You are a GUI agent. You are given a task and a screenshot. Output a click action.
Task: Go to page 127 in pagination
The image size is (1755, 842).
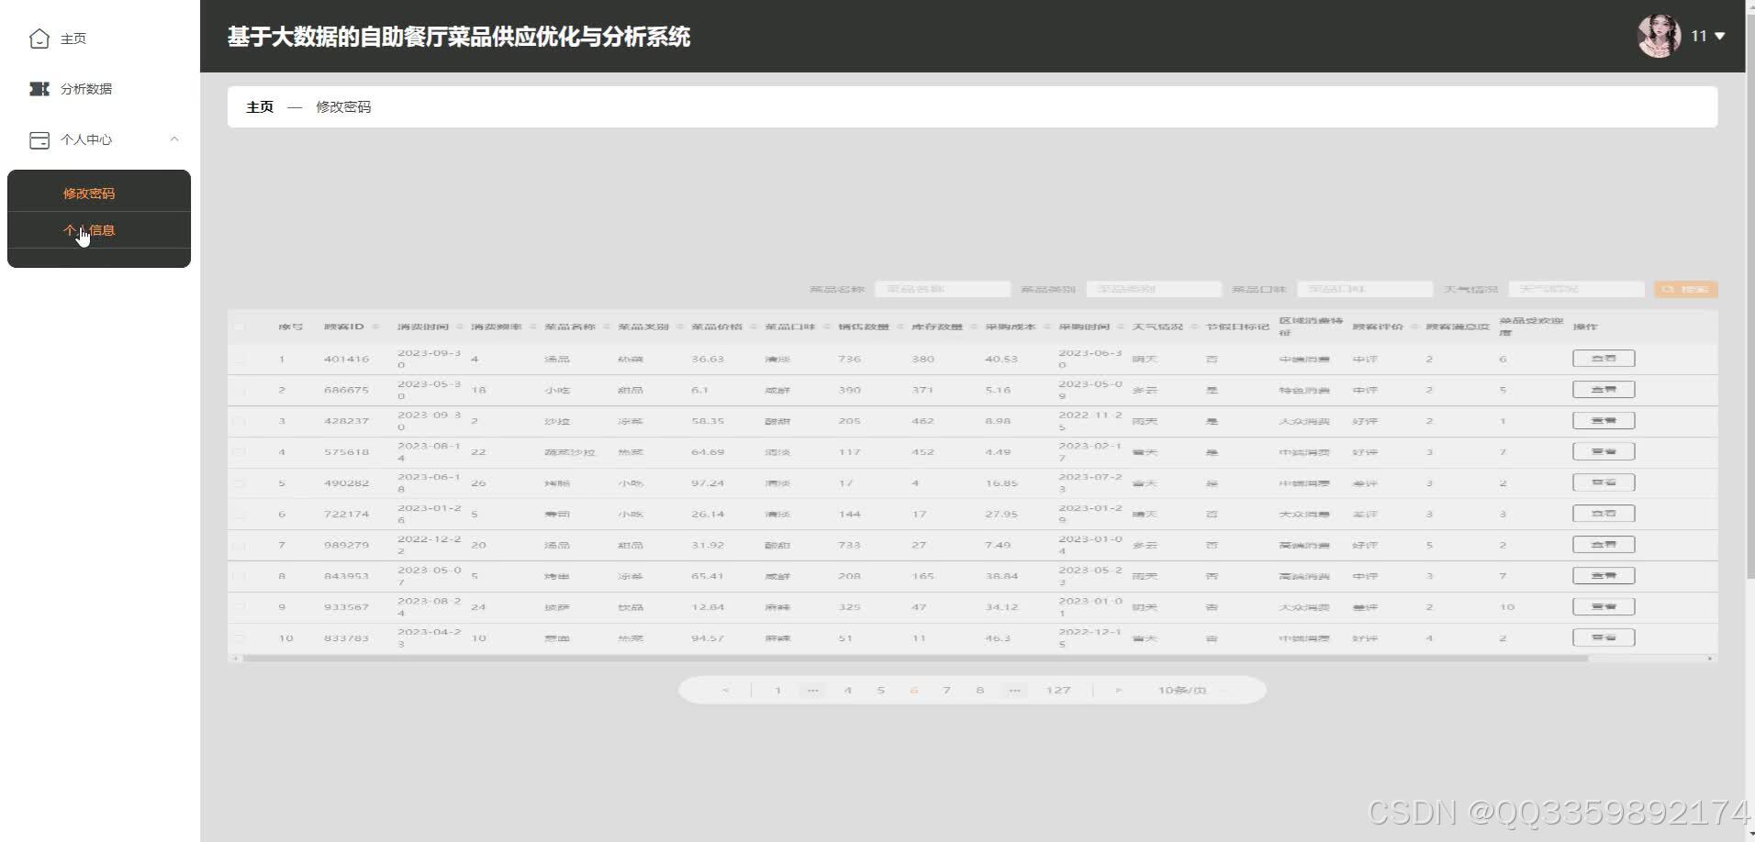tap(1058, 690)
